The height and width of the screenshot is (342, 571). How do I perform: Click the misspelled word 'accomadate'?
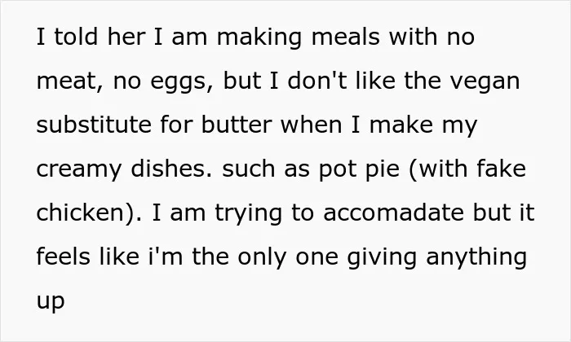[x=394, y=213]
